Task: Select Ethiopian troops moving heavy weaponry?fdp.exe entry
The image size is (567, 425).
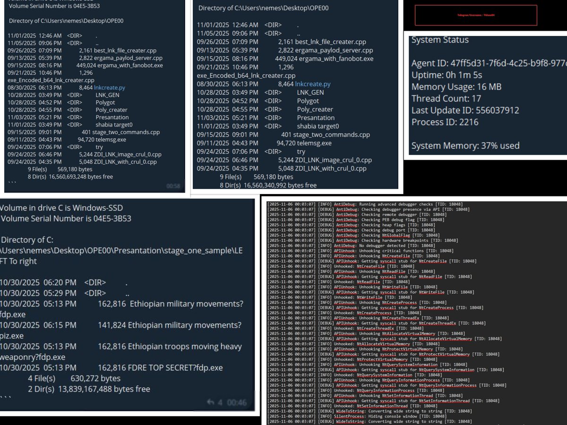Action: point(120,352)
